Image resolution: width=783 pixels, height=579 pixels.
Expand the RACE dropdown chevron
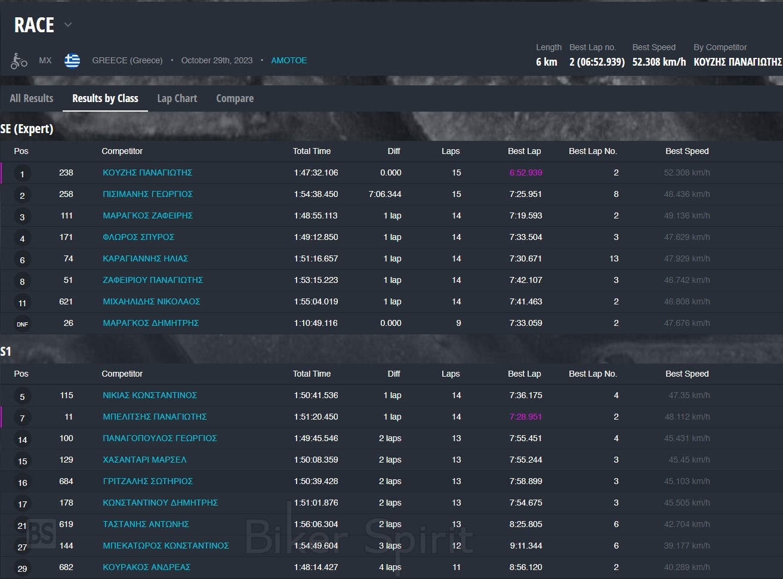coord(68,25)
